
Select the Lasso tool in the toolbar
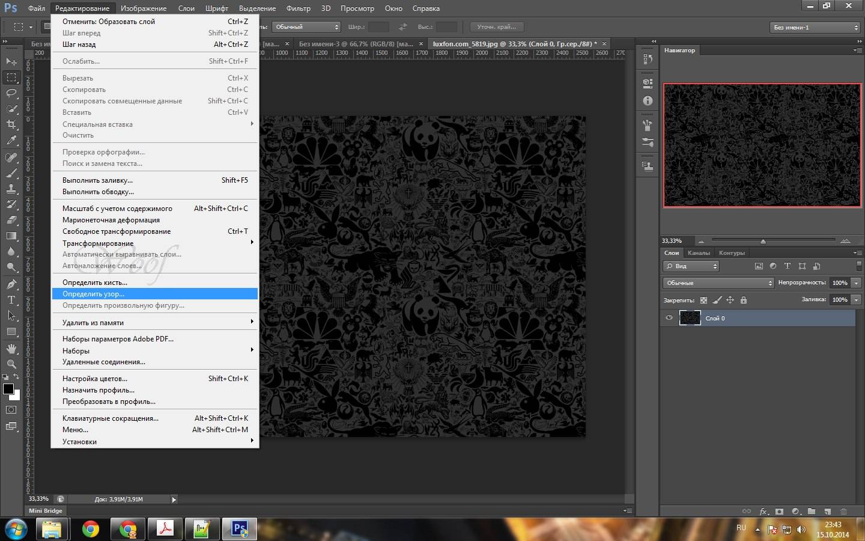[x=11, y=93]
